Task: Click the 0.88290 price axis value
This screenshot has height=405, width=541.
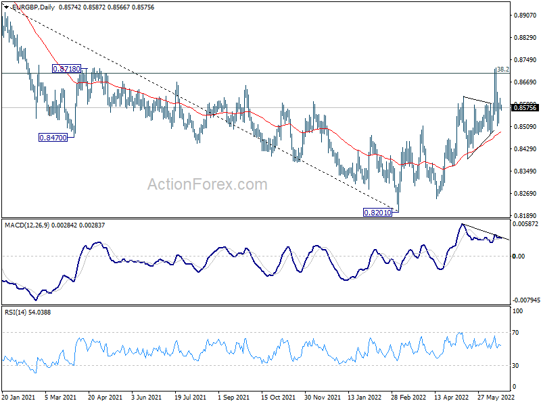Action: click(x=525, y=38)
